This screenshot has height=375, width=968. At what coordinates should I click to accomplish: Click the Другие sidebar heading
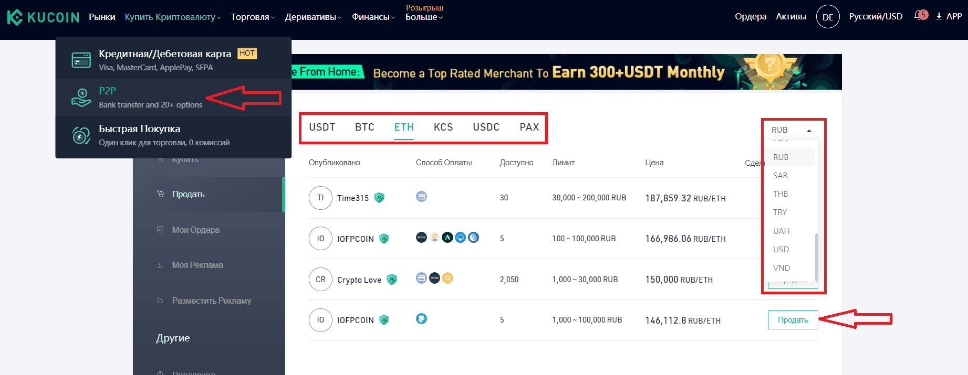(173, 338)
